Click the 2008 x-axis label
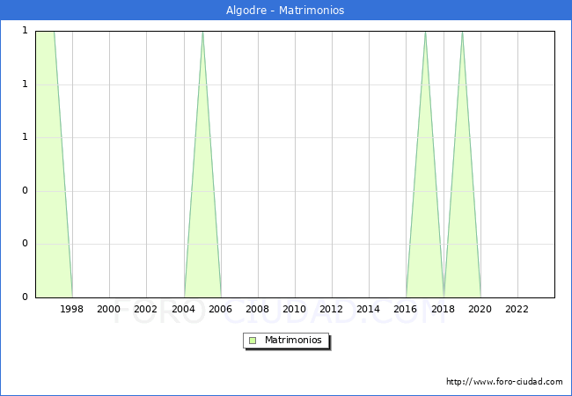 pyautogui.click(x=258, y=309)
